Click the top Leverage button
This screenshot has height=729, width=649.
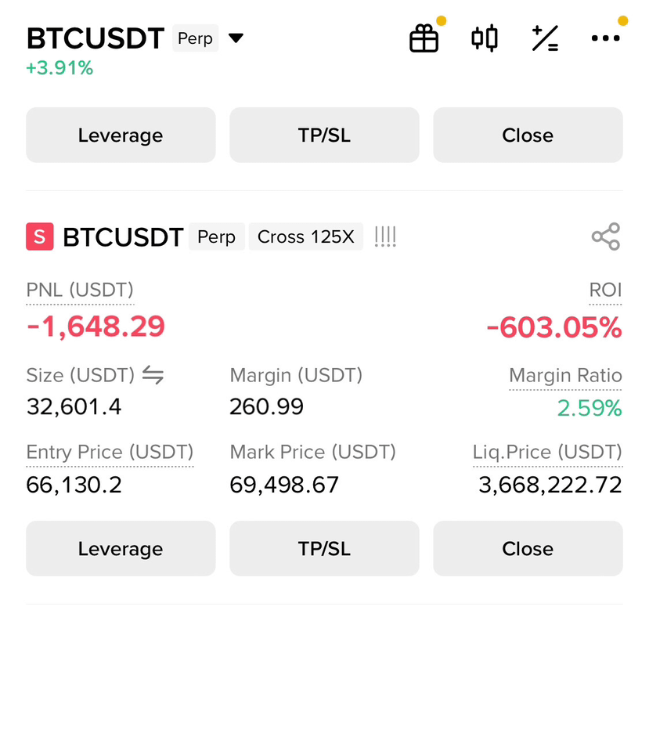[121, 135]
